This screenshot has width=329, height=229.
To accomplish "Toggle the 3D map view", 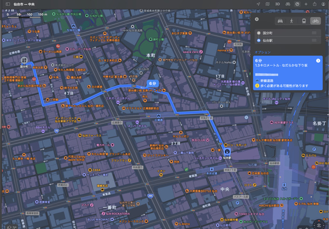I will tap(277, 4).
